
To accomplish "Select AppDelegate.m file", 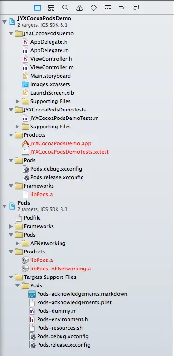I will (x=49, y=50).
